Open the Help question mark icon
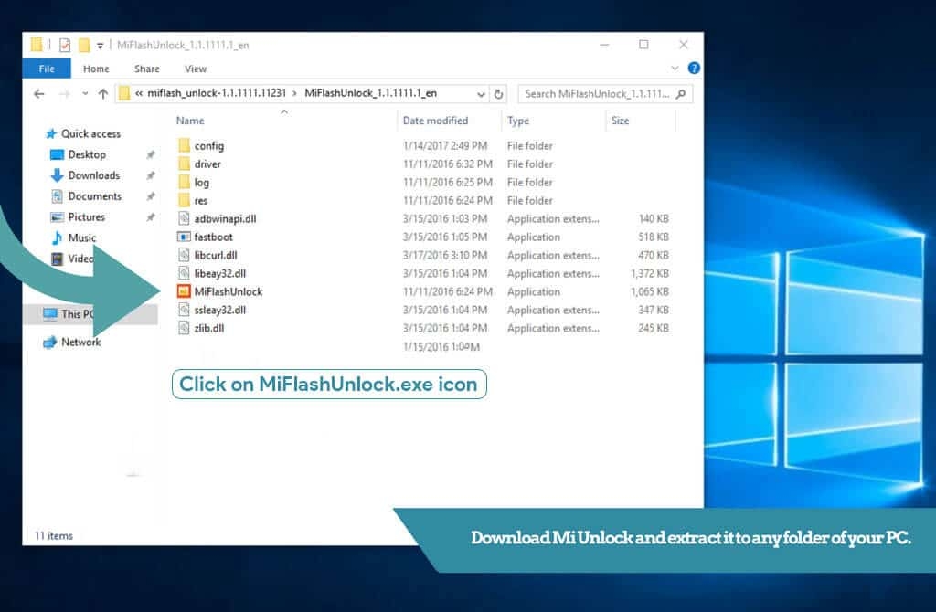This screenshot has width=936, height=612. point(694,68)
